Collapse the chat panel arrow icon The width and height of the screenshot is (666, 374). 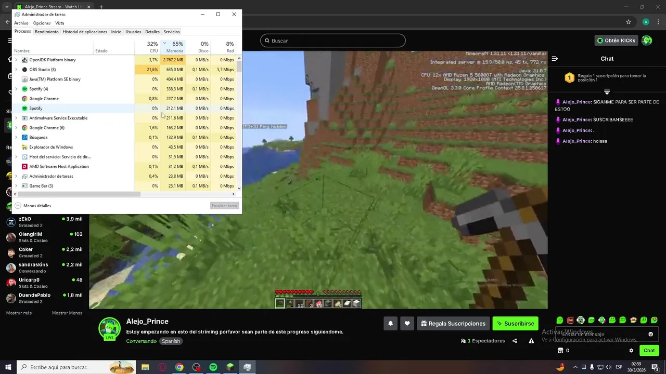555,59
